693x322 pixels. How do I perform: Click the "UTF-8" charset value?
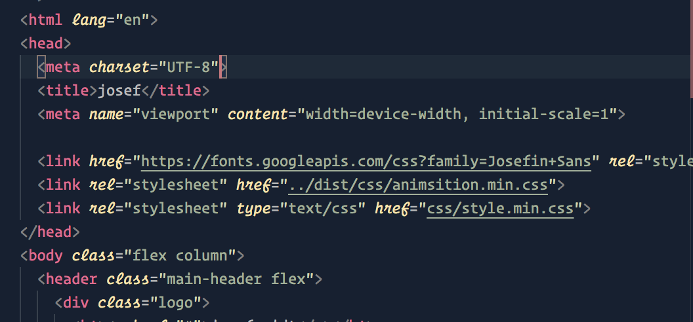click(188, 67)
